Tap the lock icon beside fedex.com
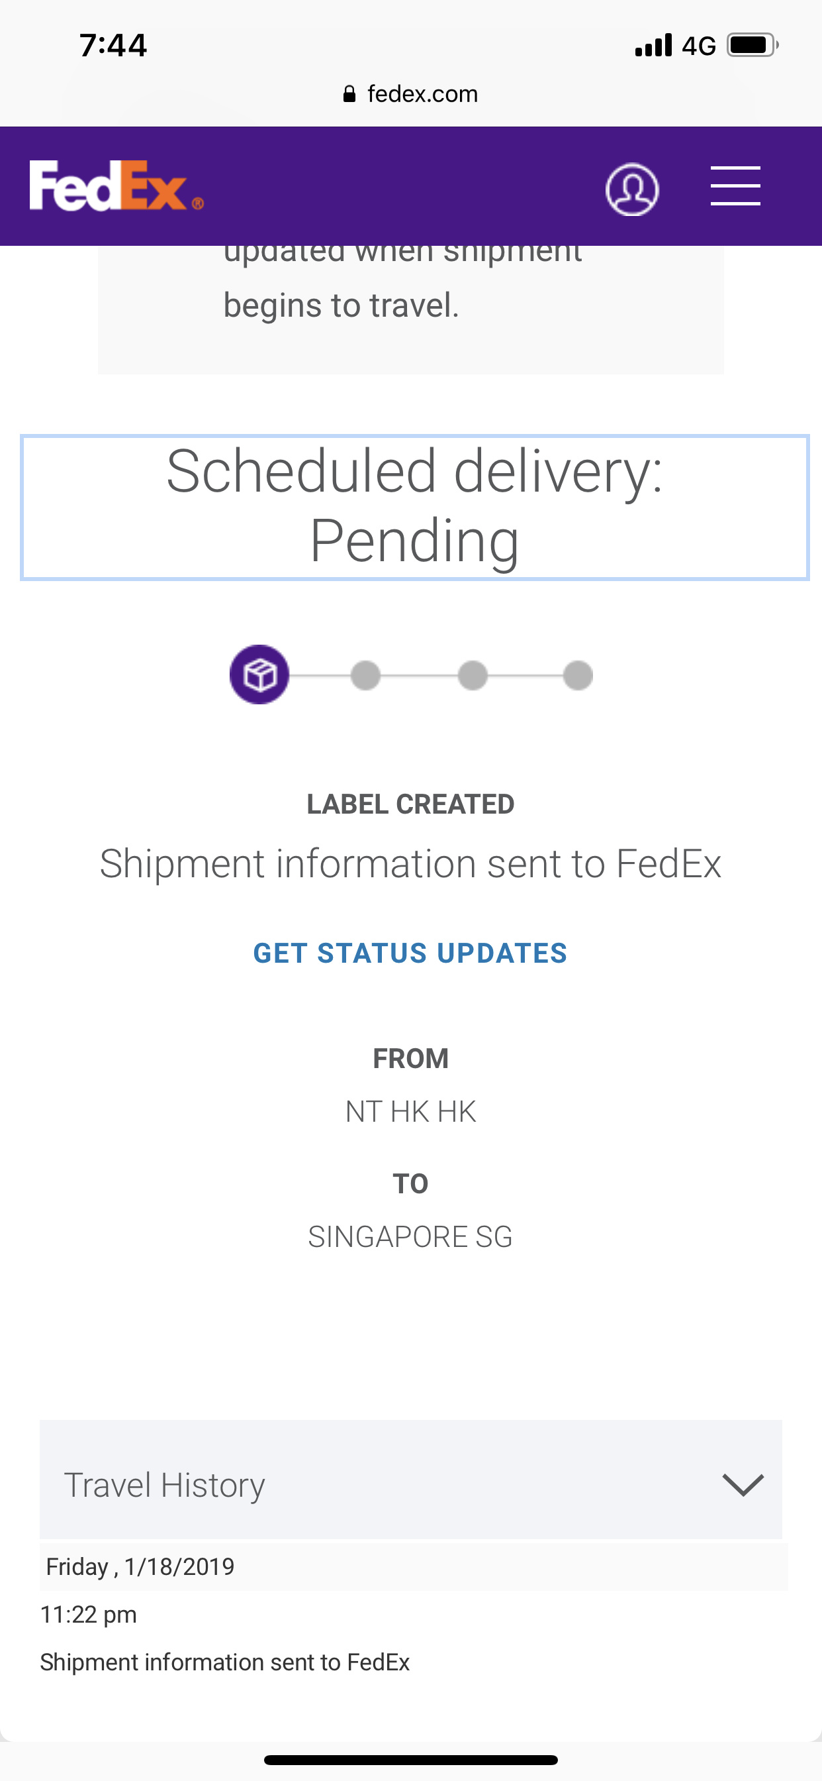 349,94
